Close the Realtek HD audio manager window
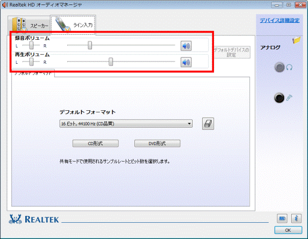 tap(301, 5)
